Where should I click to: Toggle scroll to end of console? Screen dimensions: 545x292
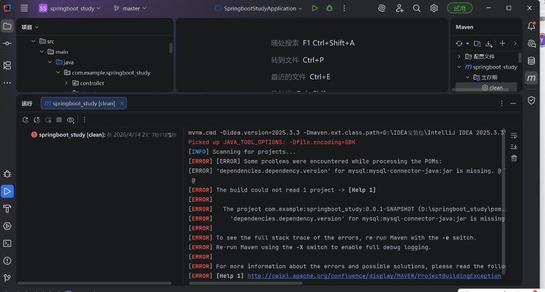click(514, 147)
